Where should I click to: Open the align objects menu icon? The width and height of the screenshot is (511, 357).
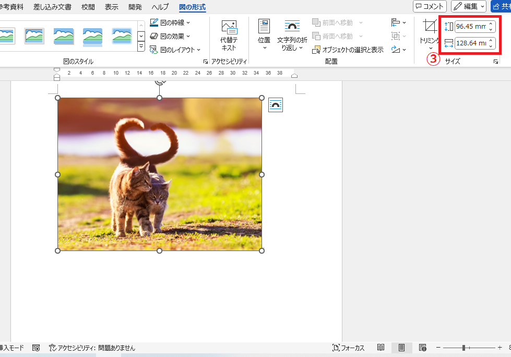(x=398, y=22)
